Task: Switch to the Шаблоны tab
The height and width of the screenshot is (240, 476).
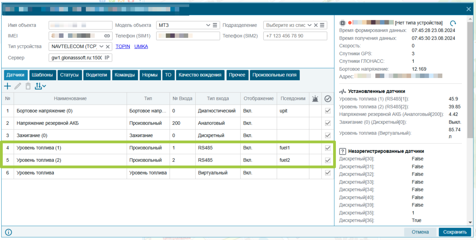Action: tap(42, 75)
